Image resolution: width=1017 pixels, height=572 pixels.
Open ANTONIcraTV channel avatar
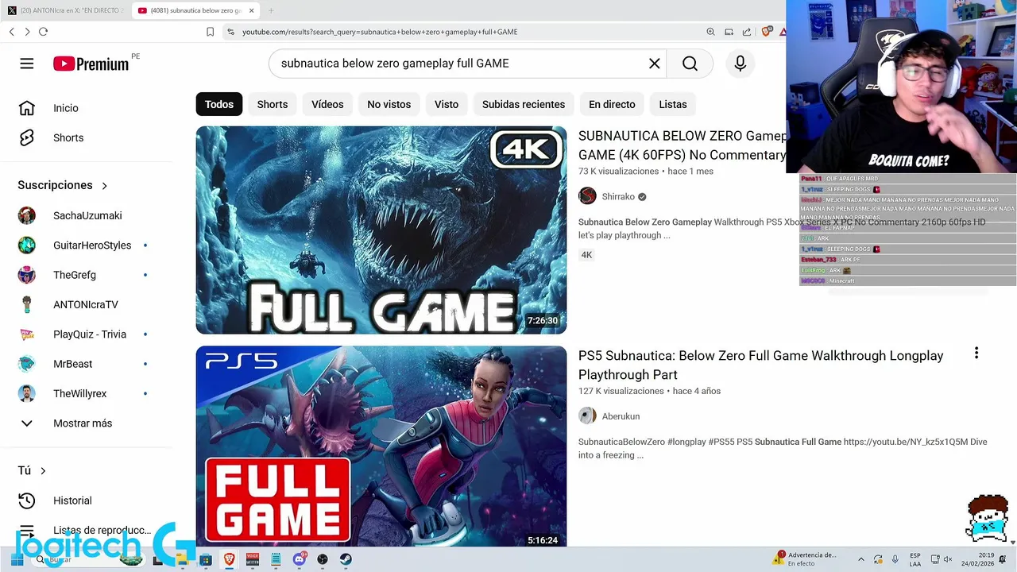[x=27, y=304]
